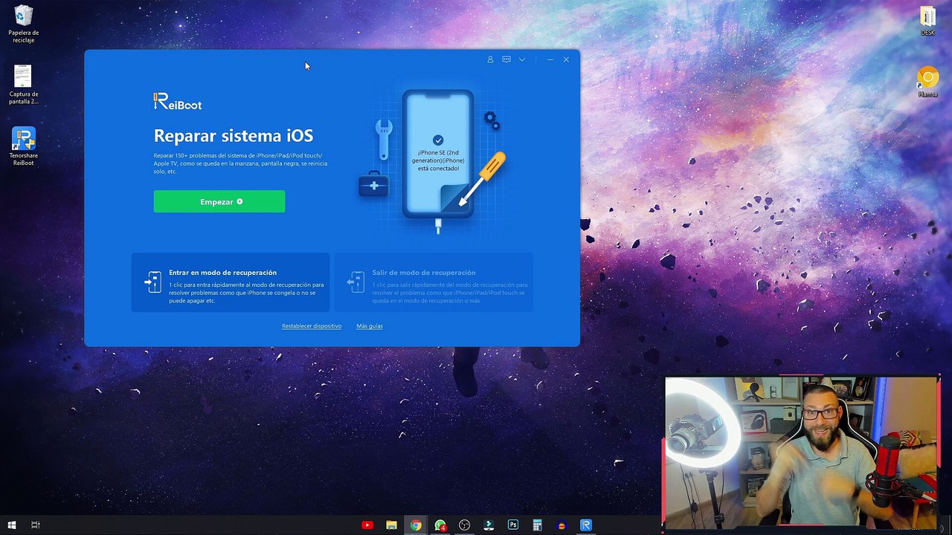Open the Más guías link
Viewport: 952px width, 535px height.
click(x=370, y=326)
